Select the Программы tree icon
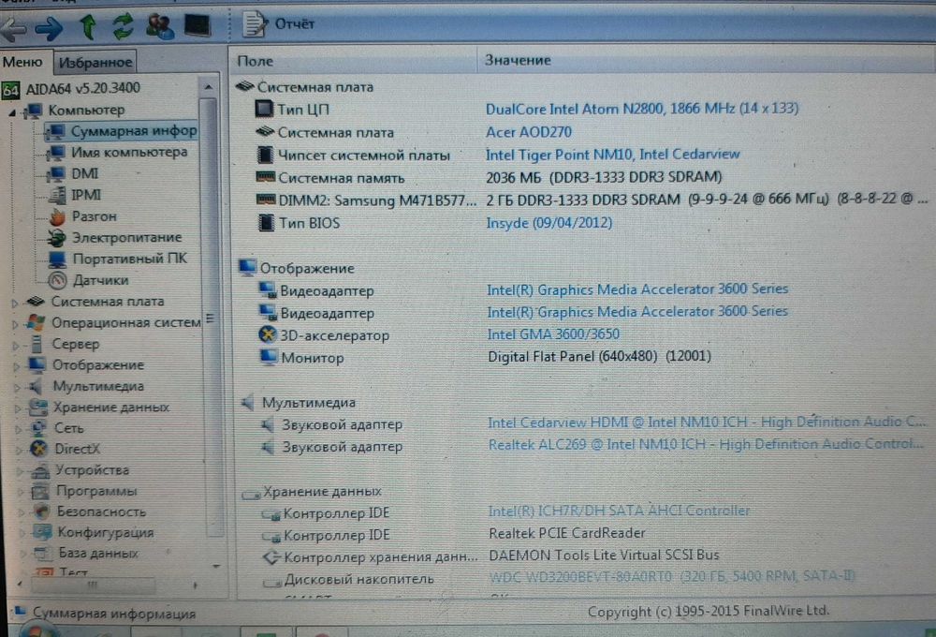The height and width of the screenshot is (637, 936). [40, 492]
